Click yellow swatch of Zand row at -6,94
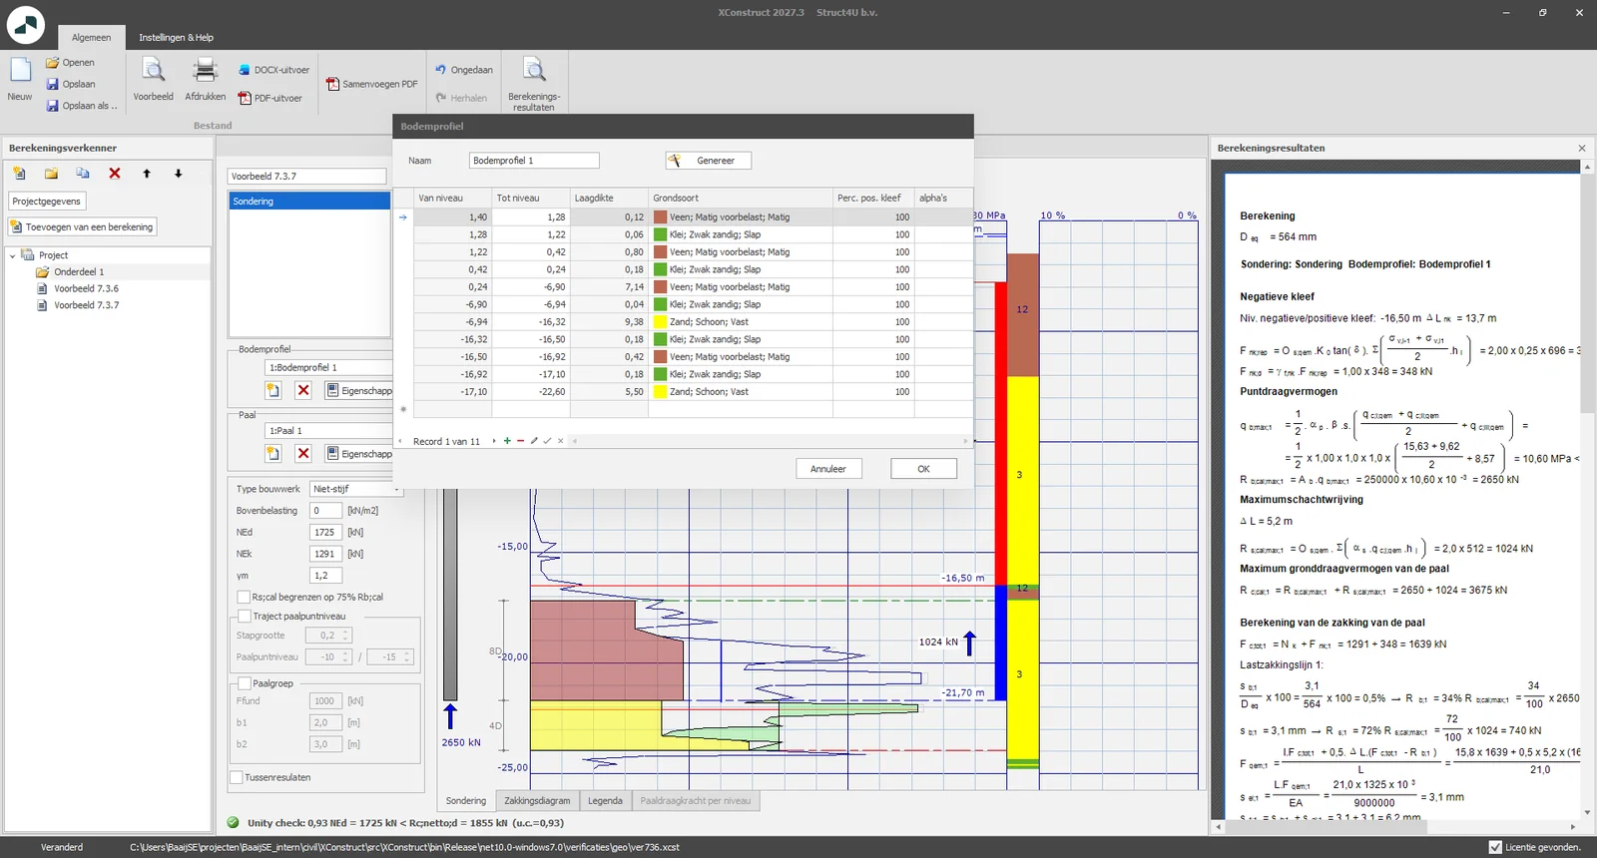 [x=660, y=322]
